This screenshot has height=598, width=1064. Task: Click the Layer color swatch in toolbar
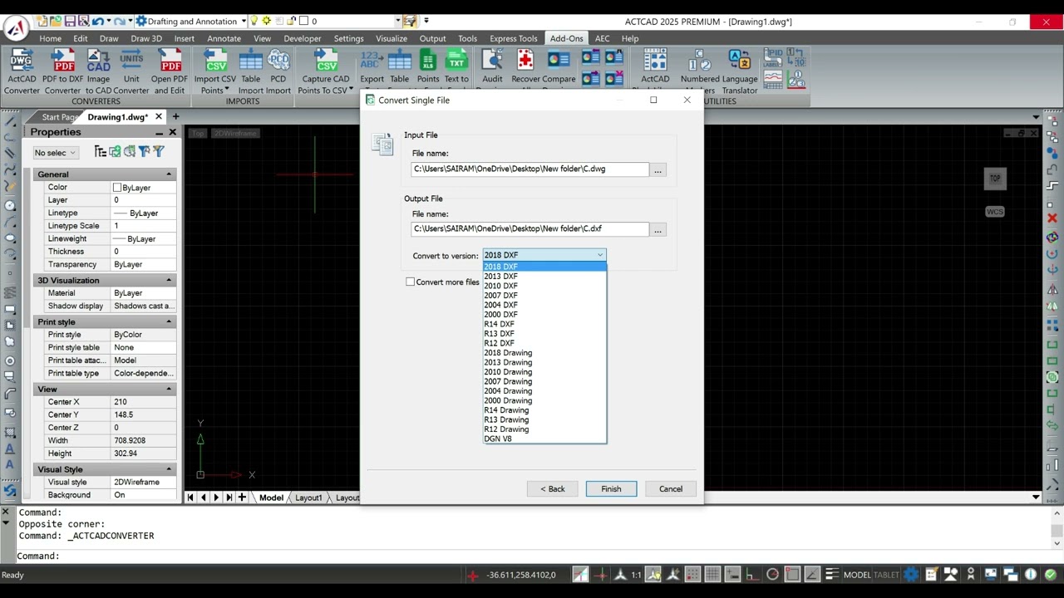point(303,21)
